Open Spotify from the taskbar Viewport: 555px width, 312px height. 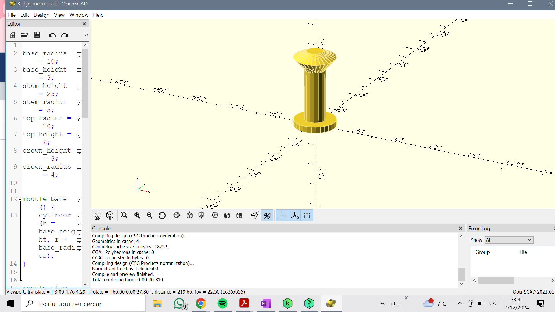[x=223, y=304]
